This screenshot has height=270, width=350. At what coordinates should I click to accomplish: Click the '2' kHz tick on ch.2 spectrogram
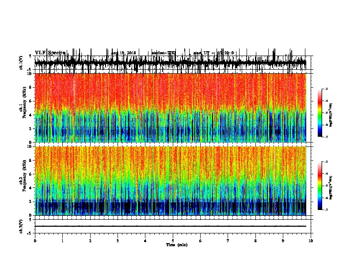pos(30,202)
